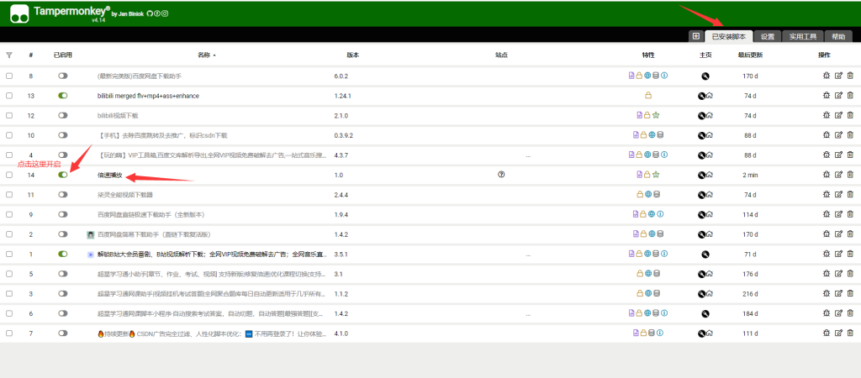Open the 帮助 tab
The width and height of the screenshot is (861, 378).
[x=838, y=37]
